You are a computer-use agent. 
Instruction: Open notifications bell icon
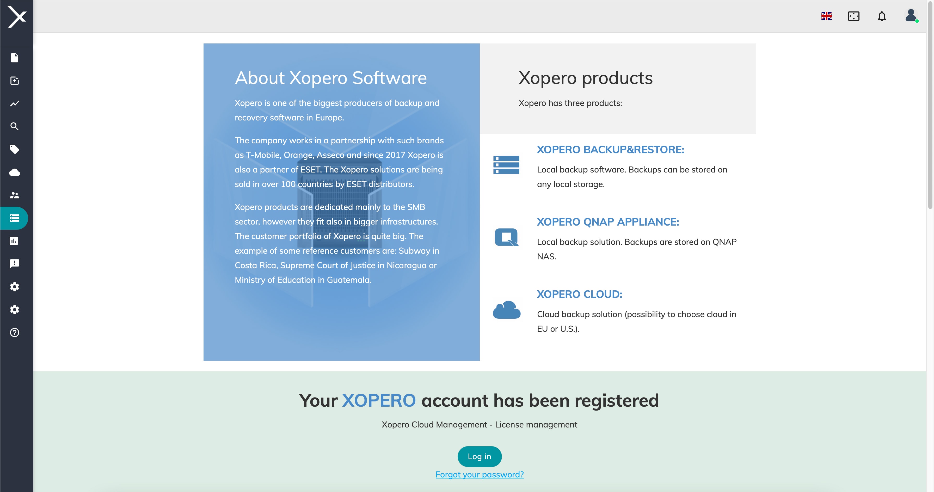tap(882, 16)
